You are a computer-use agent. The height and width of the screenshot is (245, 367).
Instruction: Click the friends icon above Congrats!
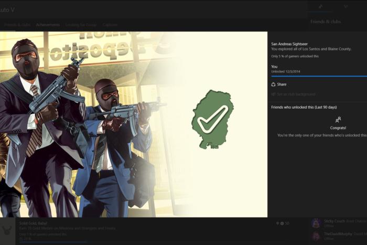[338, 120]
